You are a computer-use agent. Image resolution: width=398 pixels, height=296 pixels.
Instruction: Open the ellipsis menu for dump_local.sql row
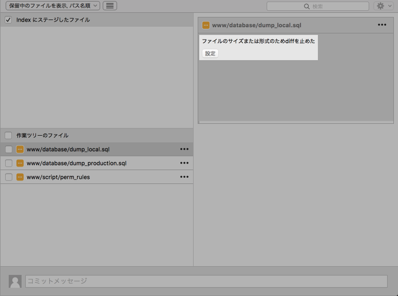pyautogui.click(x=184, y=150)
